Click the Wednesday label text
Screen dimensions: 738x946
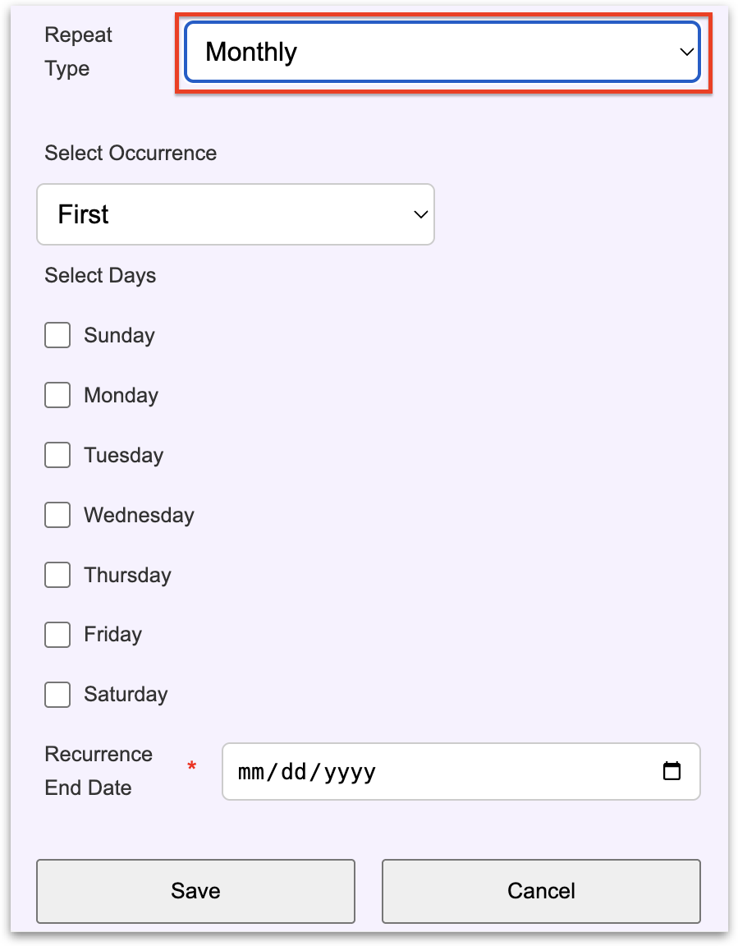139,515
